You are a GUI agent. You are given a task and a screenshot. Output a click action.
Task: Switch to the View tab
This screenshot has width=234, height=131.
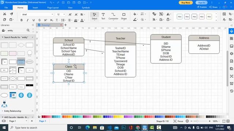[70, 8]
